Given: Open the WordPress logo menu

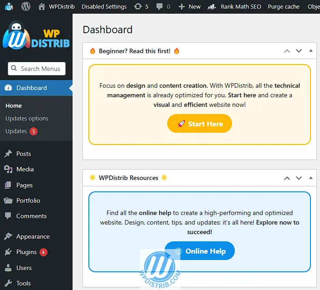Looking at the screenshot, I should click(26, 6).
